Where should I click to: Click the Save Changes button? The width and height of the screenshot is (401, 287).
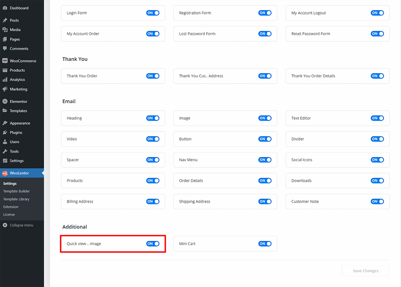(x=365, y=271)
